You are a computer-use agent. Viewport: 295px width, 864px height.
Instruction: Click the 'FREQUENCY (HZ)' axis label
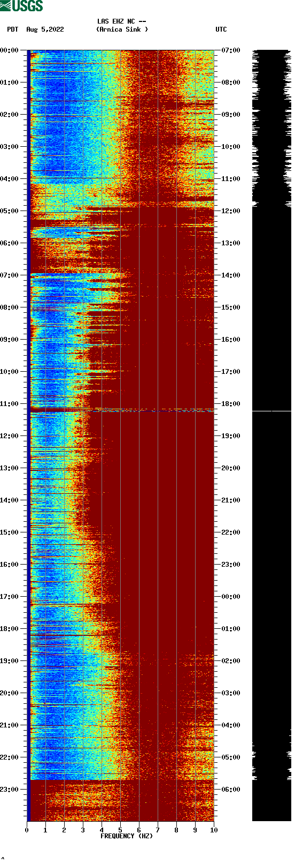coord(127,836)
